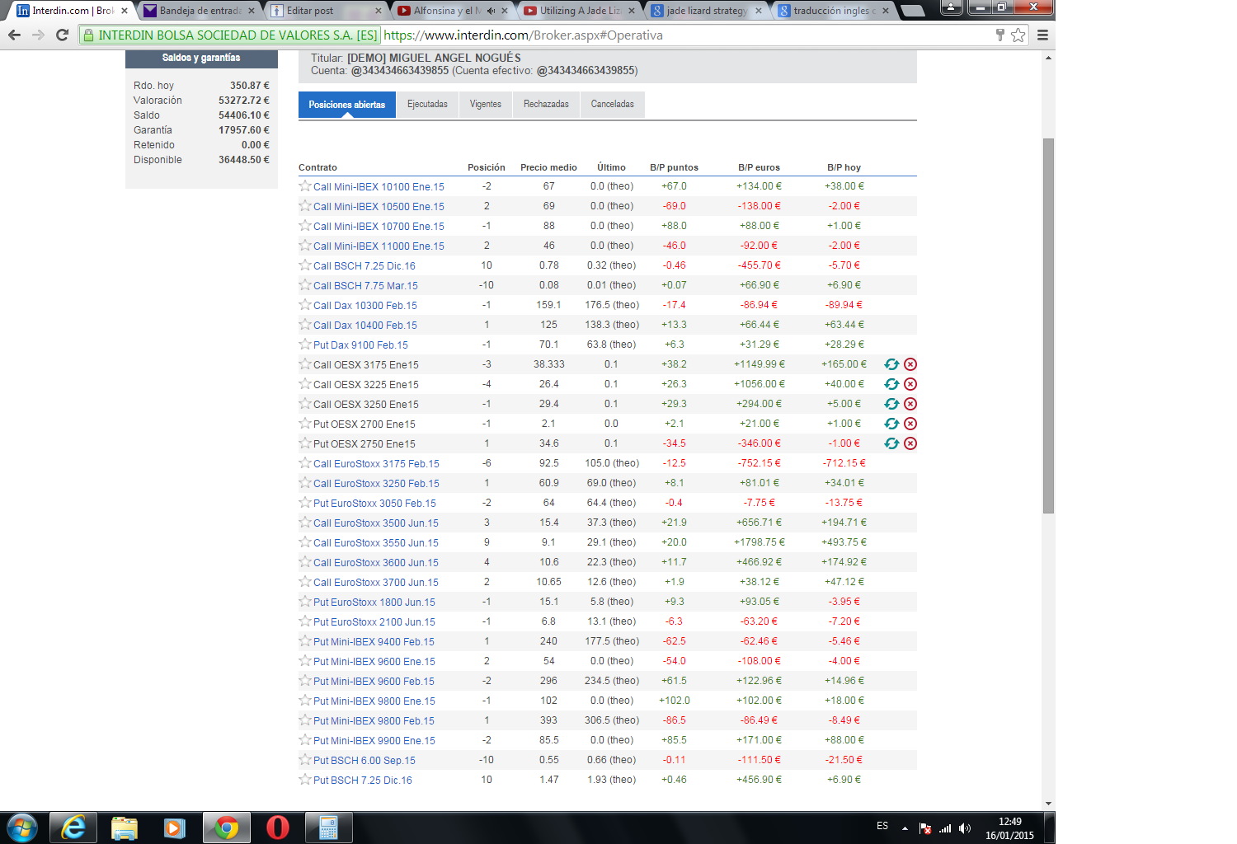Click the red cancel icon for Put OESX 2750 Ene15
1237x844 pixels.
tap(910, 443)
